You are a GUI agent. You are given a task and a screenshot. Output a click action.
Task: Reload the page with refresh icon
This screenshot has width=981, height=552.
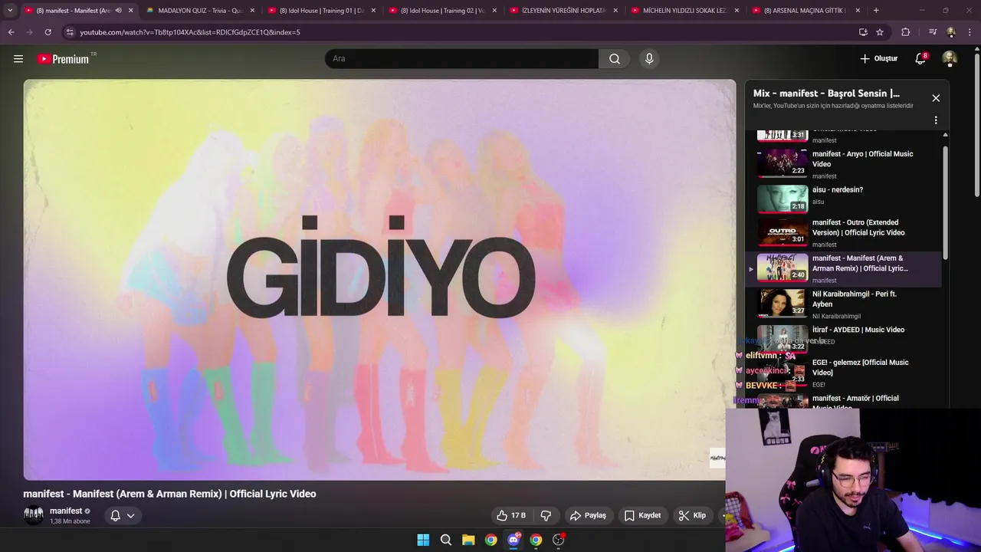point(48,32)
